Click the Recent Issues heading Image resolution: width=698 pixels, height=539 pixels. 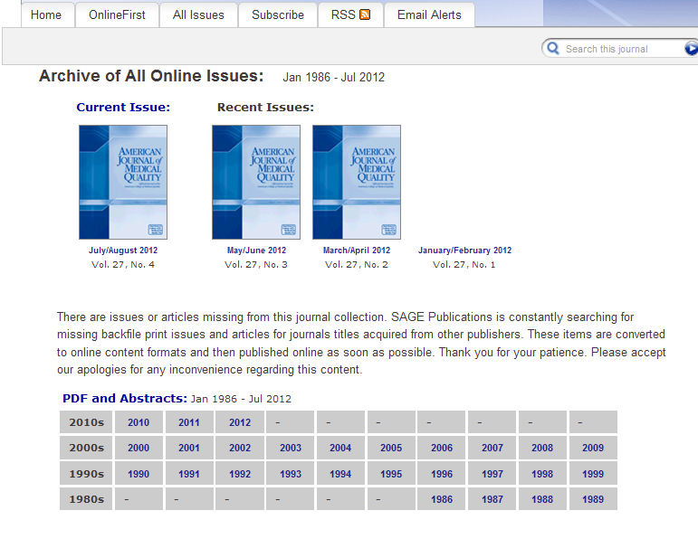pos(265,108)
